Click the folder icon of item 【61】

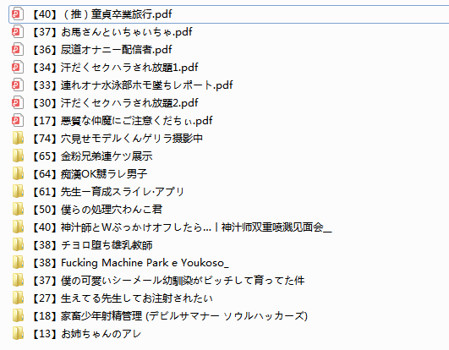[x=18, y=191]
